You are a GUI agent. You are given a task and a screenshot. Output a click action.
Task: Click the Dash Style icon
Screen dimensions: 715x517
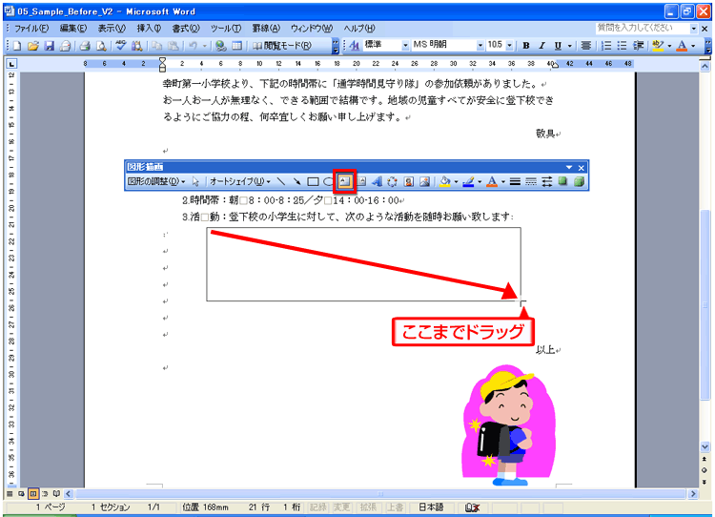click(531, 181)
